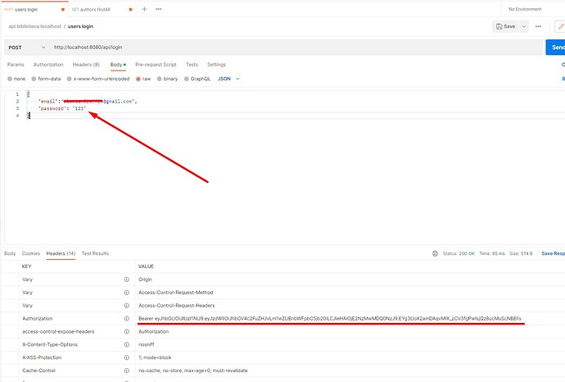
Task: Show info for Cache-Control header
Action: pyautogui.click(x=126, y=371)
